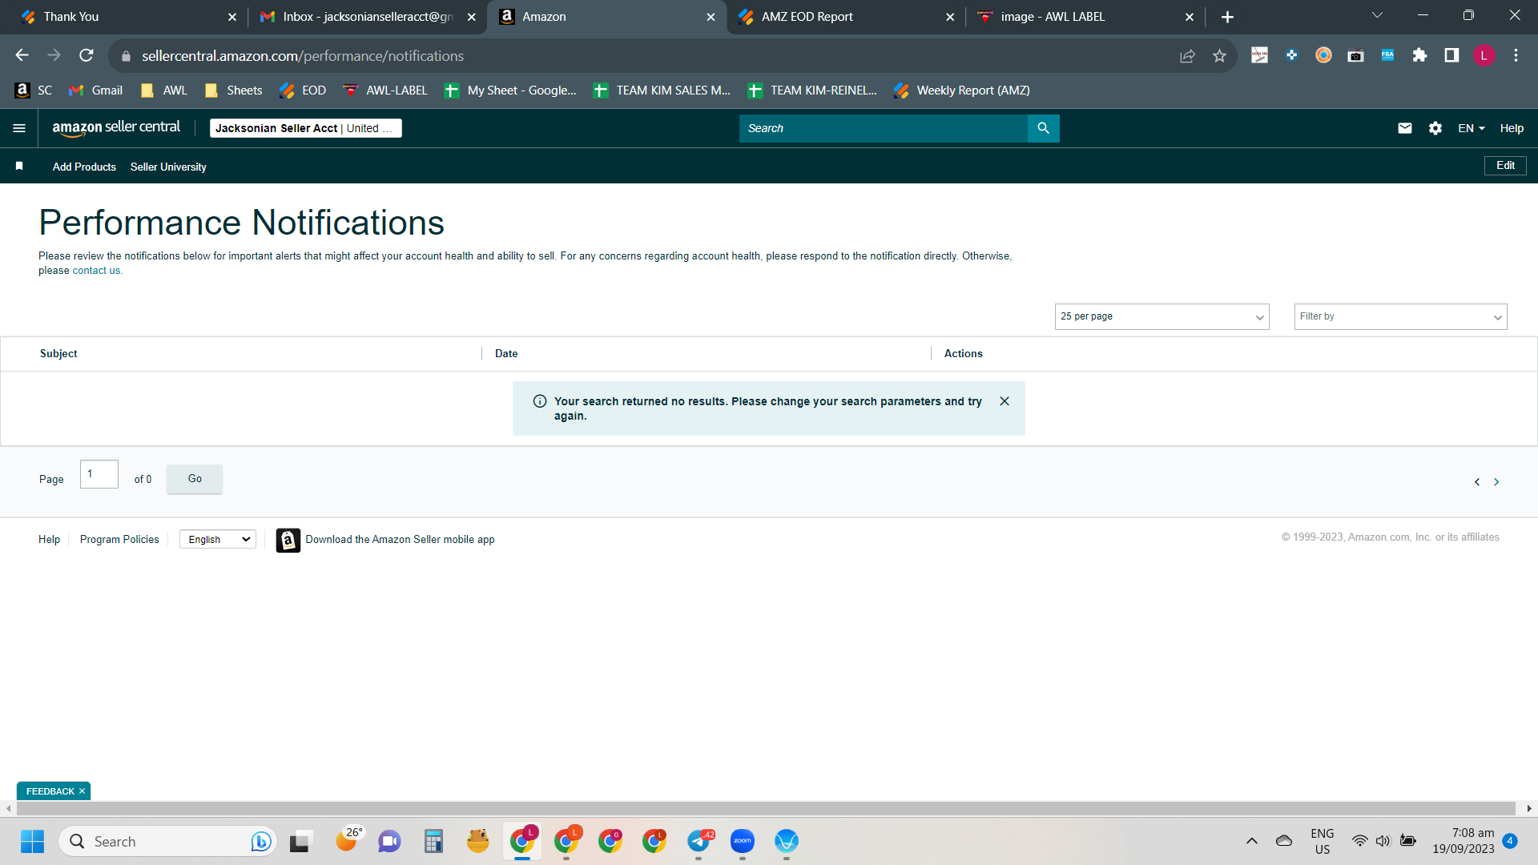Switch to image - AWL LABEL tab
The width and height of the screenshot is (1538, 865).
[1085, 17]
